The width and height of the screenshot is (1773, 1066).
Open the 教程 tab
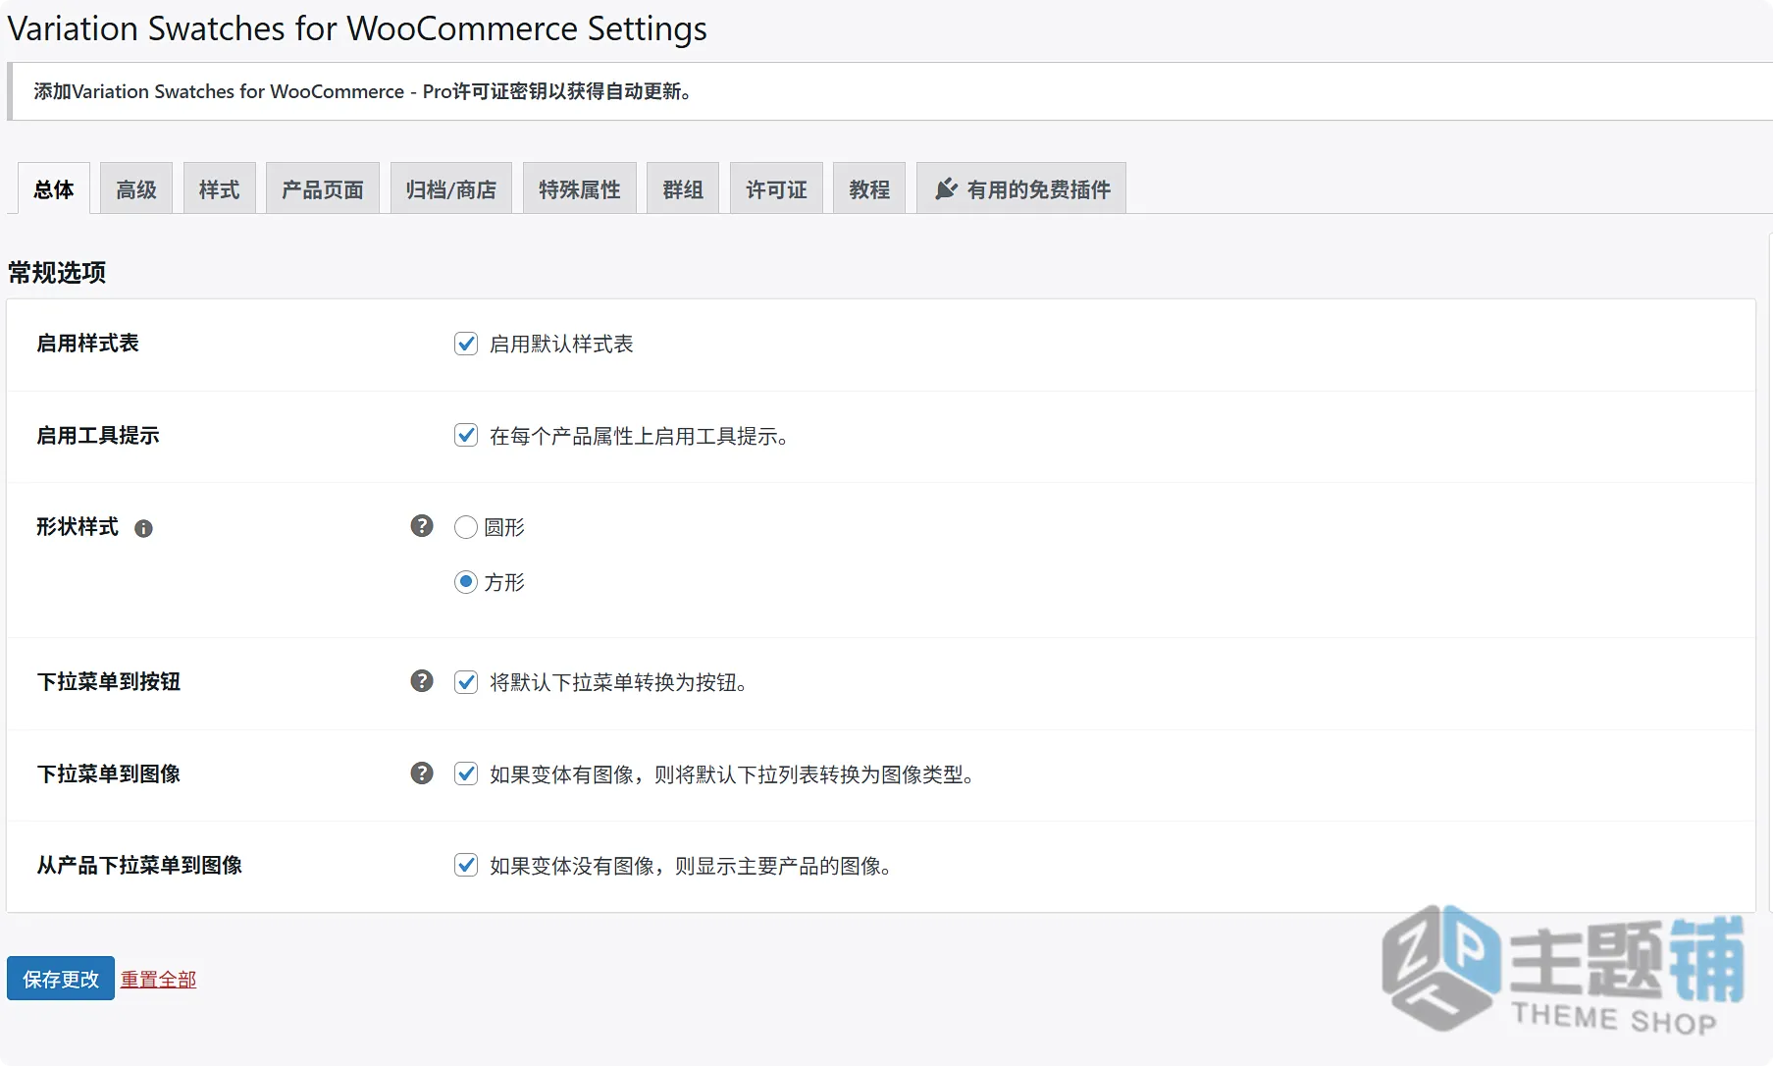[x=869, y=188]
